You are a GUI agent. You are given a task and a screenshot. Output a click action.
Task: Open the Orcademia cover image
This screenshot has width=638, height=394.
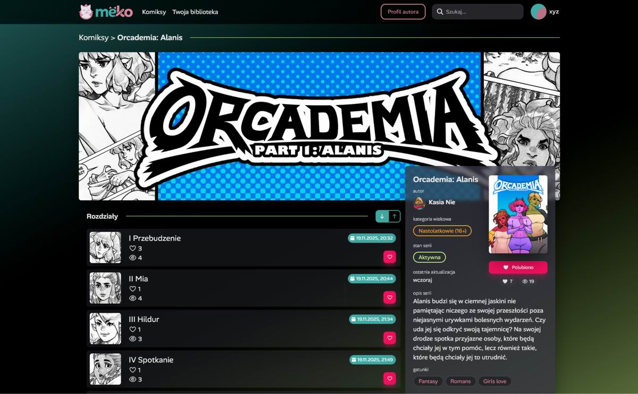[518, 215]
